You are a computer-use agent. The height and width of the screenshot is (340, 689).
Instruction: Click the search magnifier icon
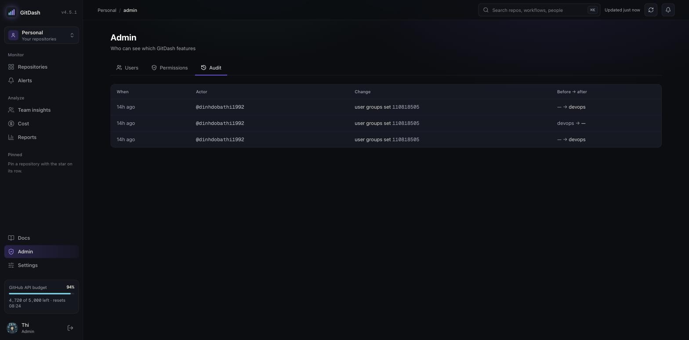pyautogui.click(x=486, y=10)
